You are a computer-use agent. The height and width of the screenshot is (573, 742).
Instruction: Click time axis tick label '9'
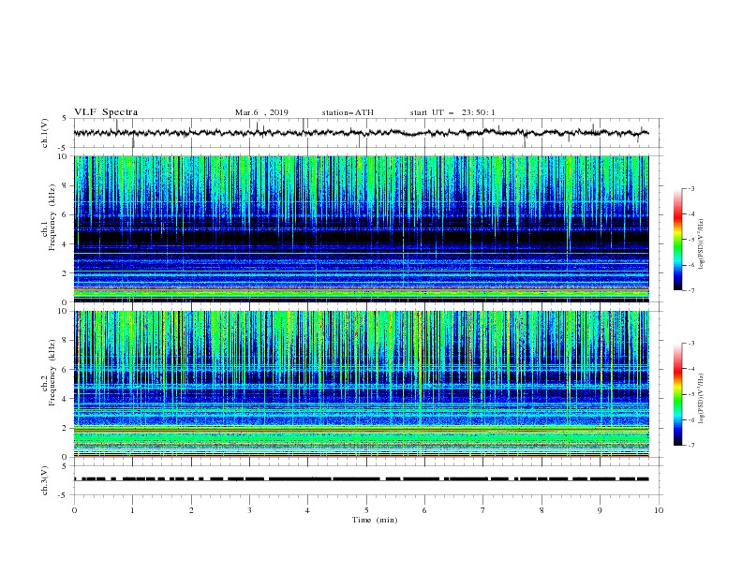pos(600,510)
